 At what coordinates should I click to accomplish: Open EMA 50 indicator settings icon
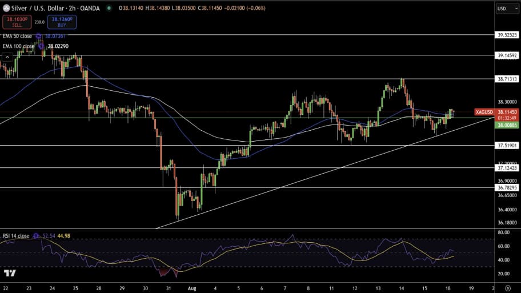pyautogui.click(x=38, y=36)
